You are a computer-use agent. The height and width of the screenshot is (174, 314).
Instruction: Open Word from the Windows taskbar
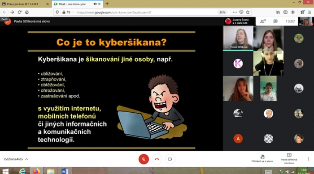click(65, 171)
